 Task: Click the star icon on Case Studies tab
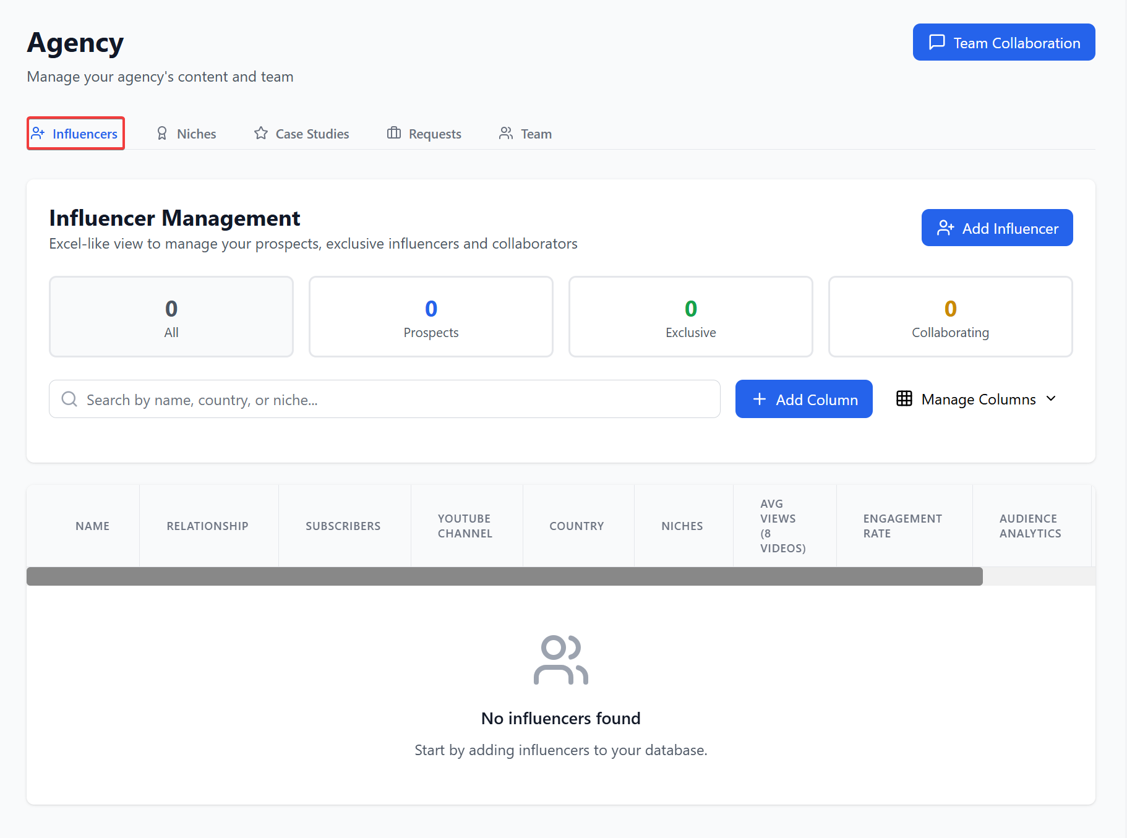[x=261, y=133]
